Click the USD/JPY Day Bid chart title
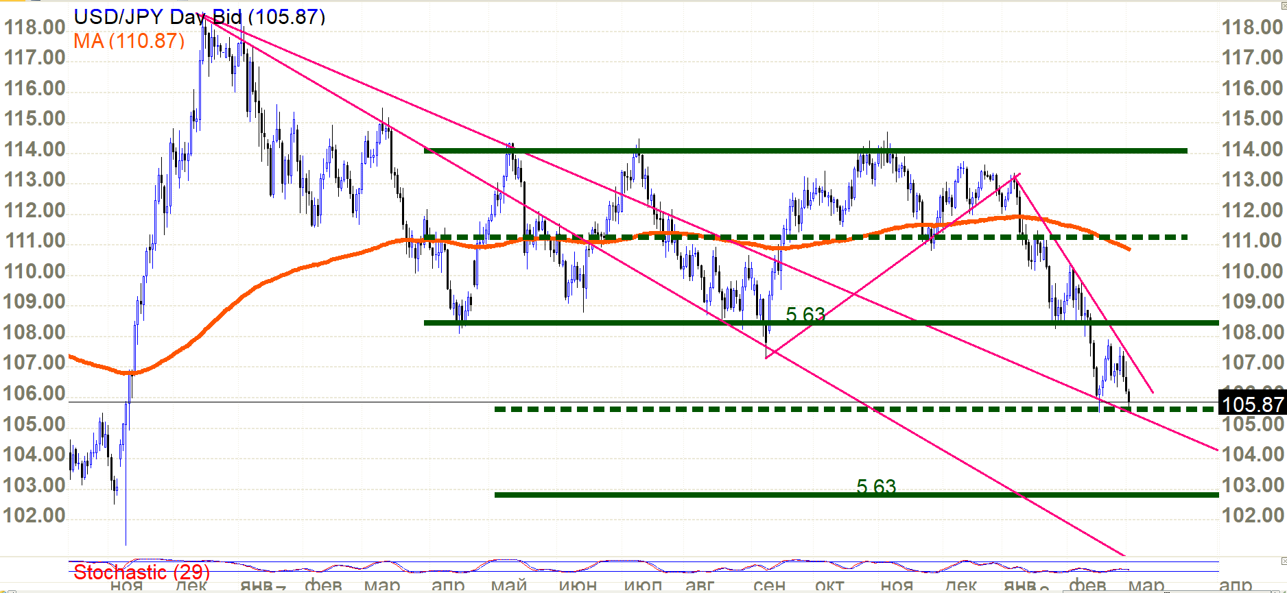The width and height of the screenshot is (1287, 593). (x=199, y=16)
